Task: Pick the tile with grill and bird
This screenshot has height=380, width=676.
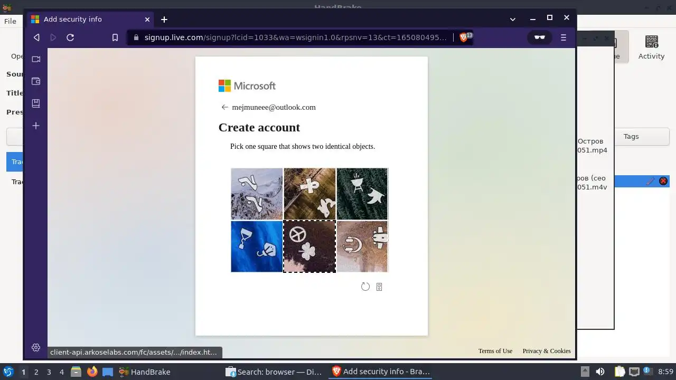Action: click(x=362, y=194)
